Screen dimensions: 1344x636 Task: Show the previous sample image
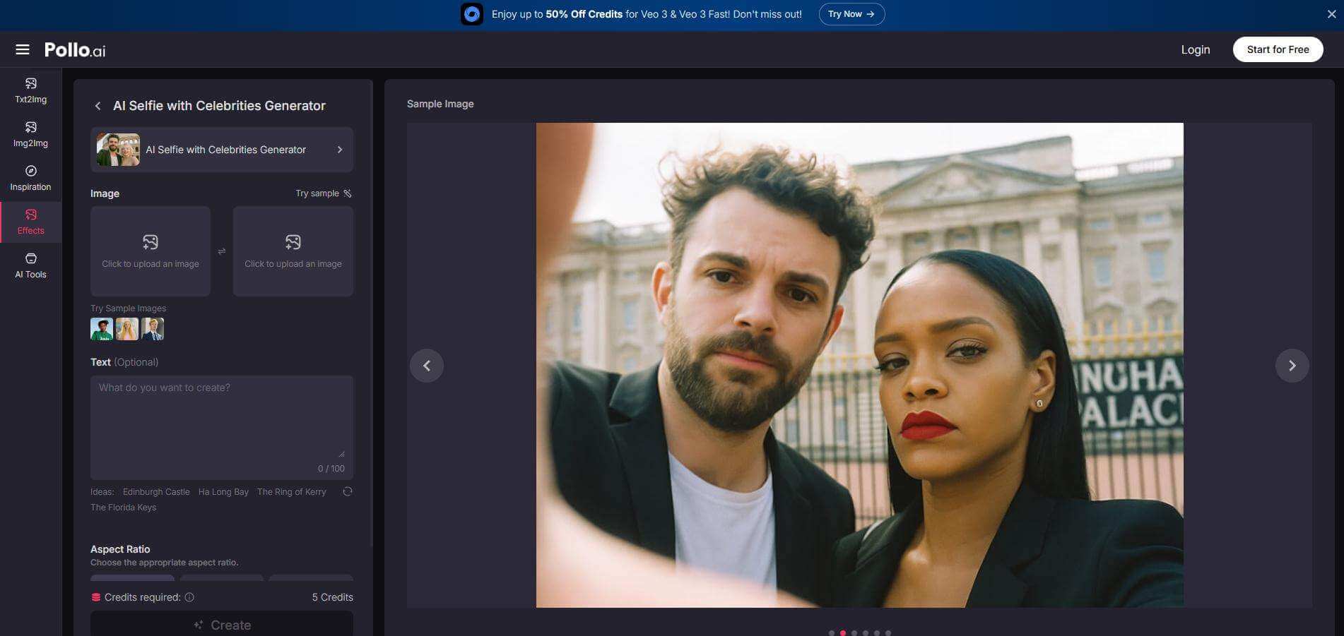coord(427,365)
